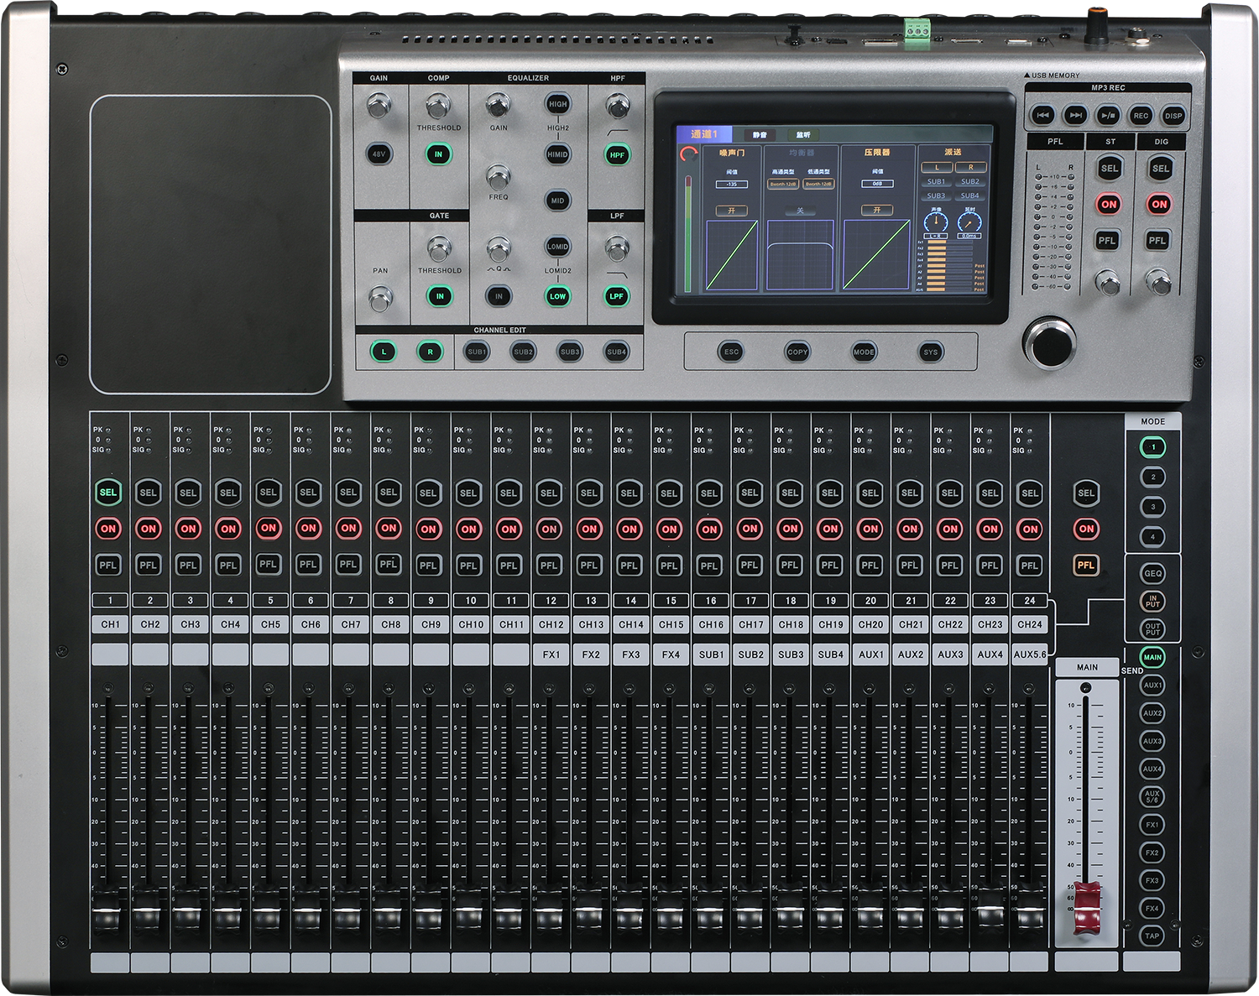Select the 静音 tab on touchscreen

[x=760, y=134]
